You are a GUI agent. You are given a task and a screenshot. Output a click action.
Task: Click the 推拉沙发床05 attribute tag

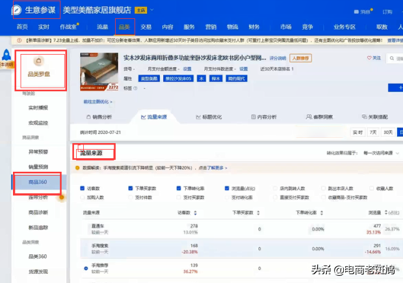[178, 79]
